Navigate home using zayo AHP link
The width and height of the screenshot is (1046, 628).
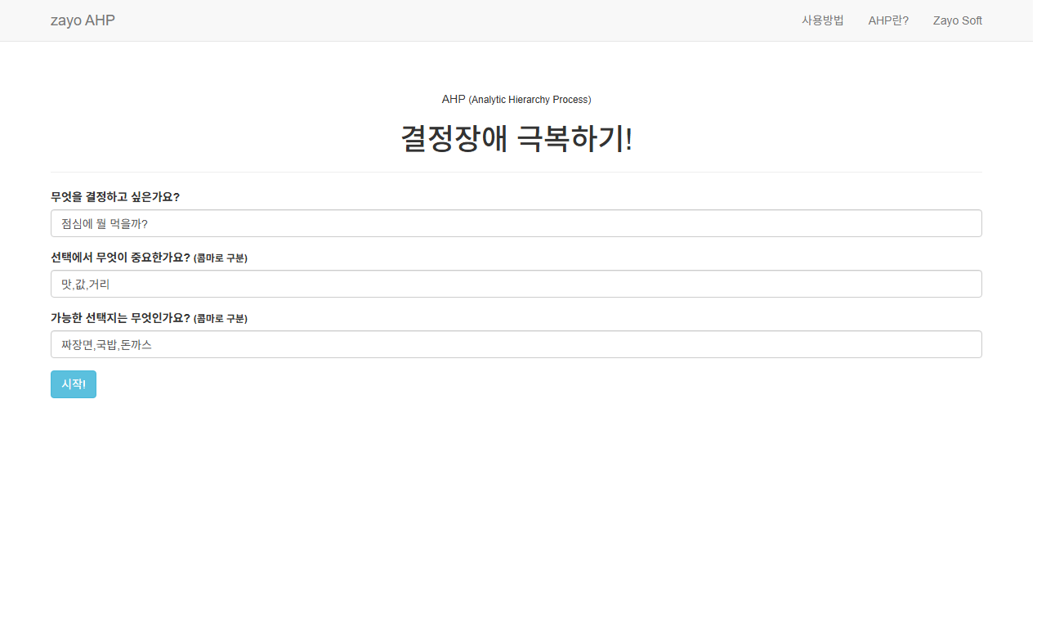click(x=83, y=20)
